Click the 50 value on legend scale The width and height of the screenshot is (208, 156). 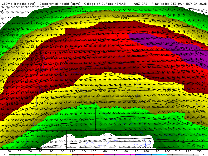tap(9, 151)
